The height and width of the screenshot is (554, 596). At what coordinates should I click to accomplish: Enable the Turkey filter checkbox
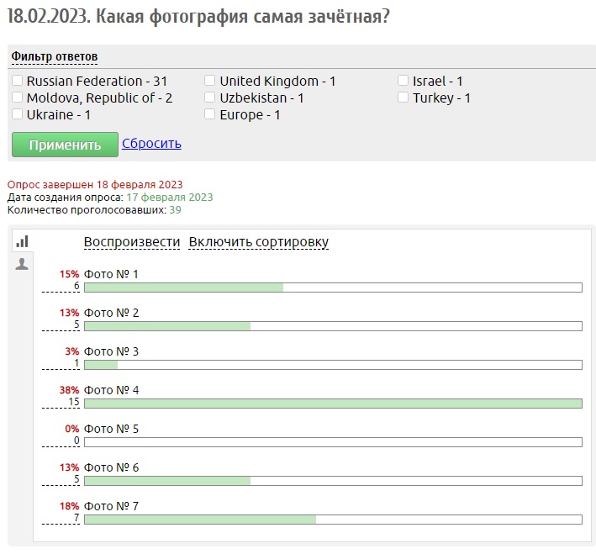click(403, 98)
